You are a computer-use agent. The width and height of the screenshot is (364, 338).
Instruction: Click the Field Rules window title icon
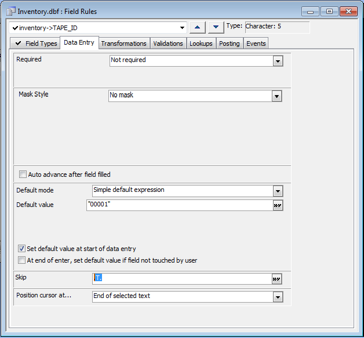pyautogui.click(x=11, y=12)
